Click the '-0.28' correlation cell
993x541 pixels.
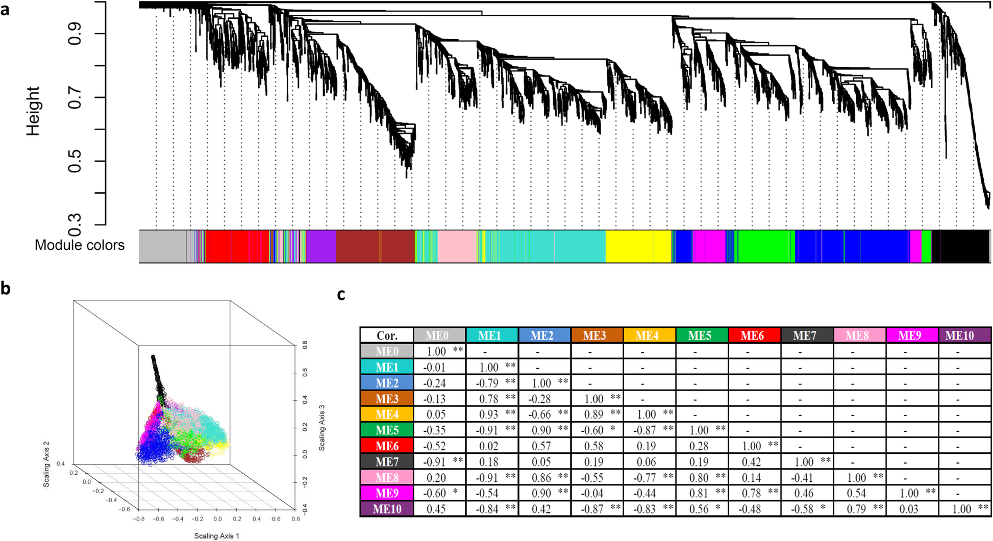(x=544, y=398)
